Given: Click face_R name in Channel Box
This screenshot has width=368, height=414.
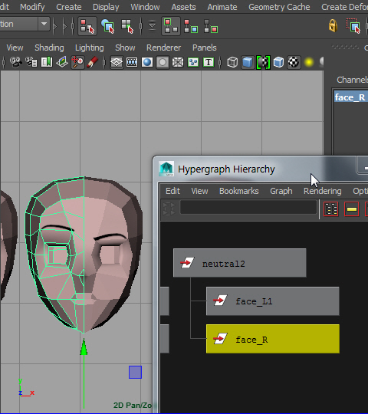Looking at the screenshot, I should point(350,97).
